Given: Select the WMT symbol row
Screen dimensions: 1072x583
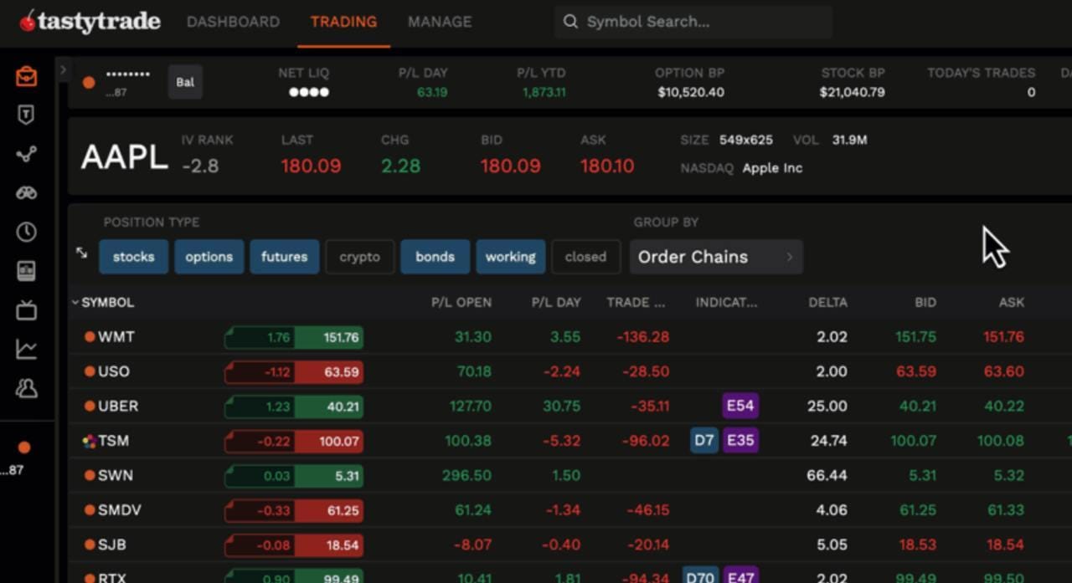Looking at the screenshot, I should click(x=569, y=337).
